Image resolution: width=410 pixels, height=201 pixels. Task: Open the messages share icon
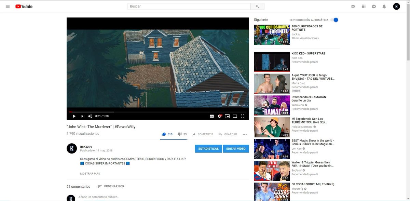click(x=374, y=6)
